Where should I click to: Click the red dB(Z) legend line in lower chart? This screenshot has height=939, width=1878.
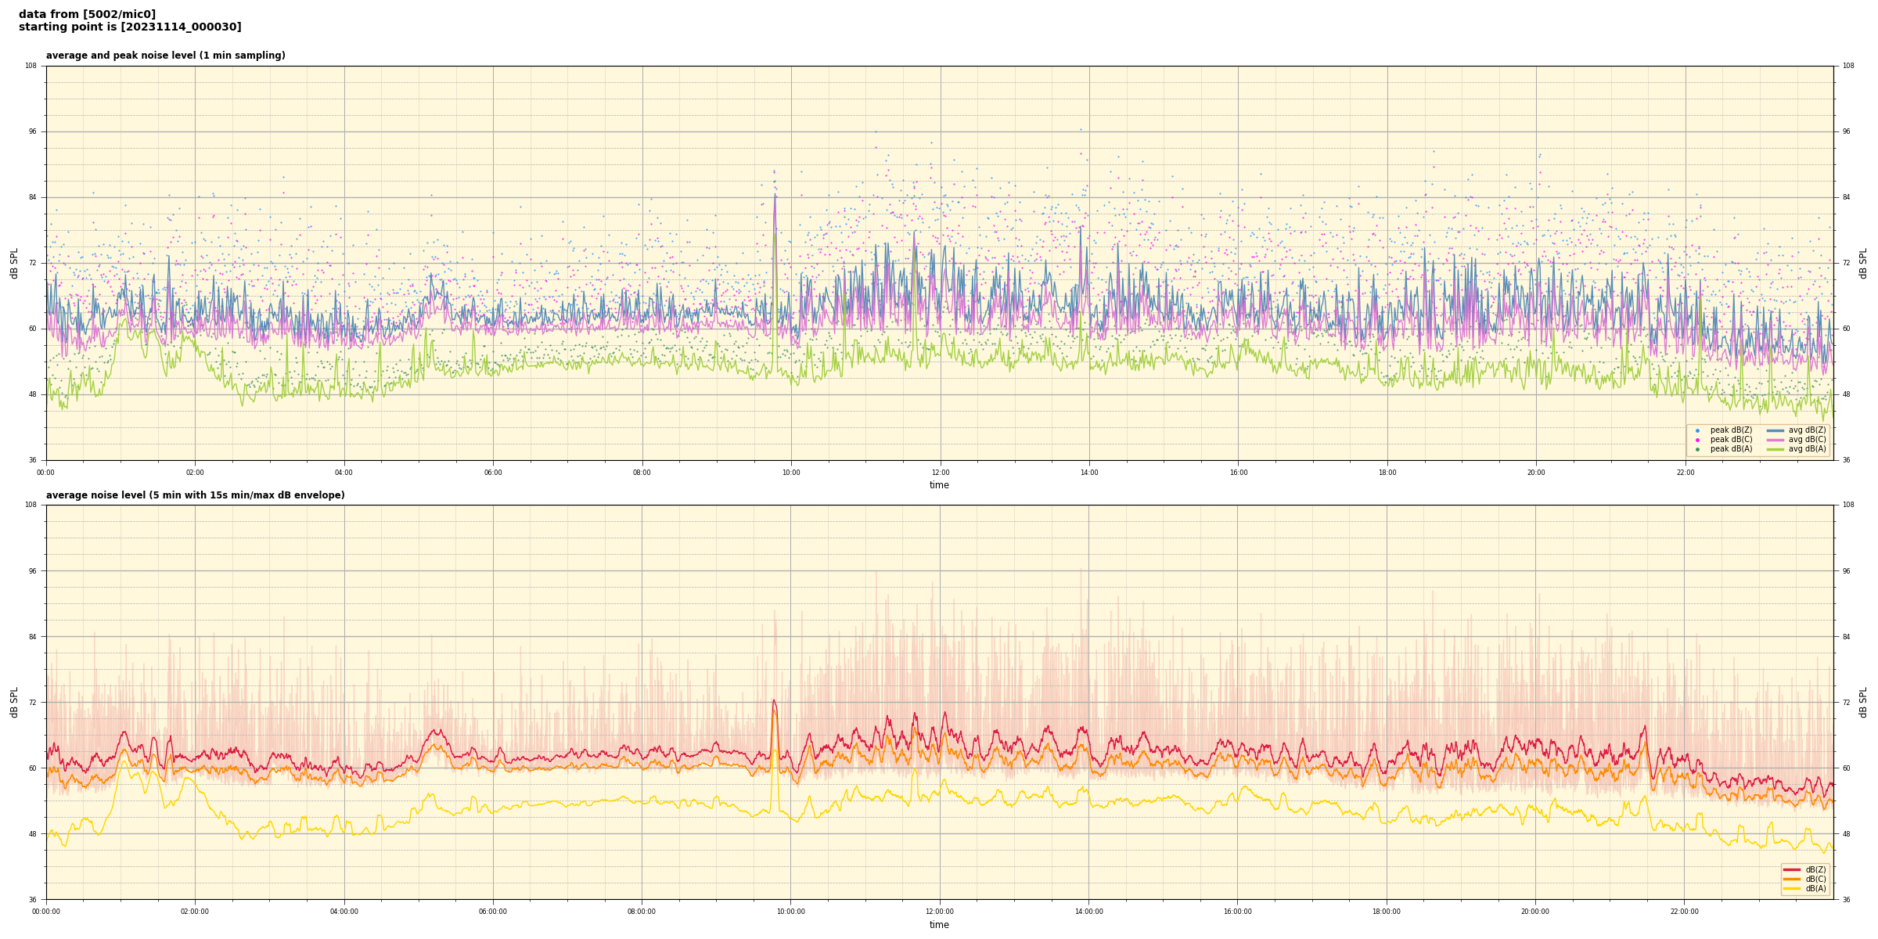pyautogui.click(x=1792, y=869)
